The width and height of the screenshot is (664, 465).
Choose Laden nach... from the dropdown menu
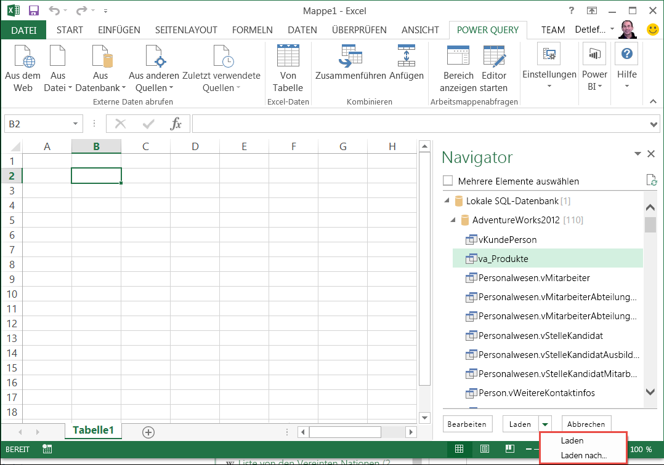583,455
